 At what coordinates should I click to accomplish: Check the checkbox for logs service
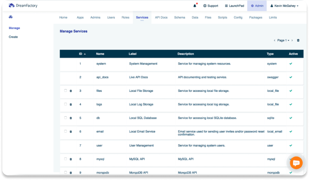[x=66, y=104]
